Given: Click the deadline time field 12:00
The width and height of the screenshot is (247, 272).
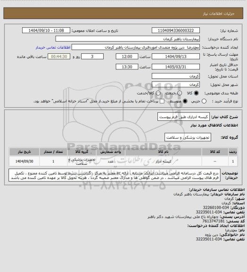Looking at the screenshot, I should [x=127, y=57].
